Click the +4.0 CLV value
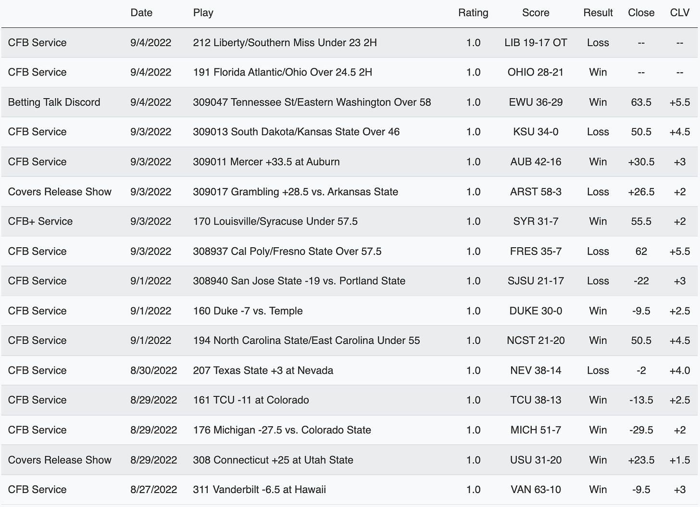This screenshot has height=507, width=700. click(680, 371)
